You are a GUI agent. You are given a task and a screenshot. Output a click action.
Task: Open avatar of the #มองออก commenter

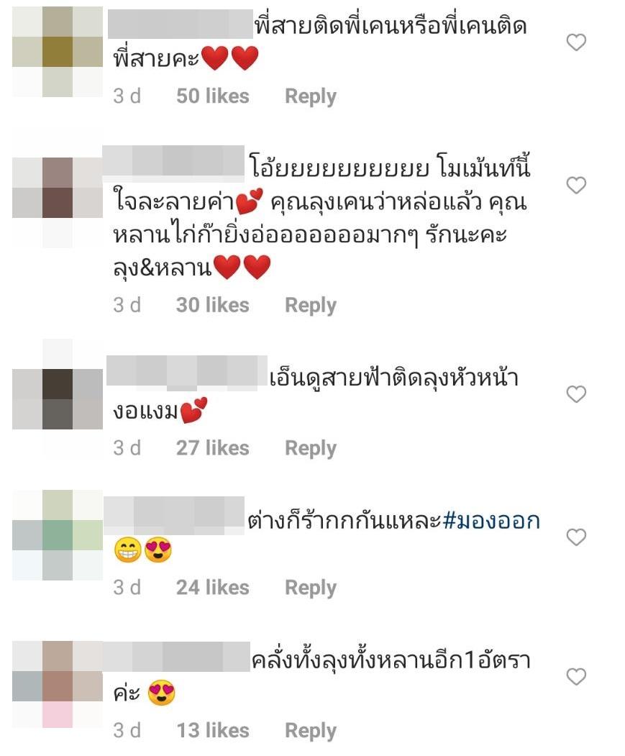click(58, 535)
